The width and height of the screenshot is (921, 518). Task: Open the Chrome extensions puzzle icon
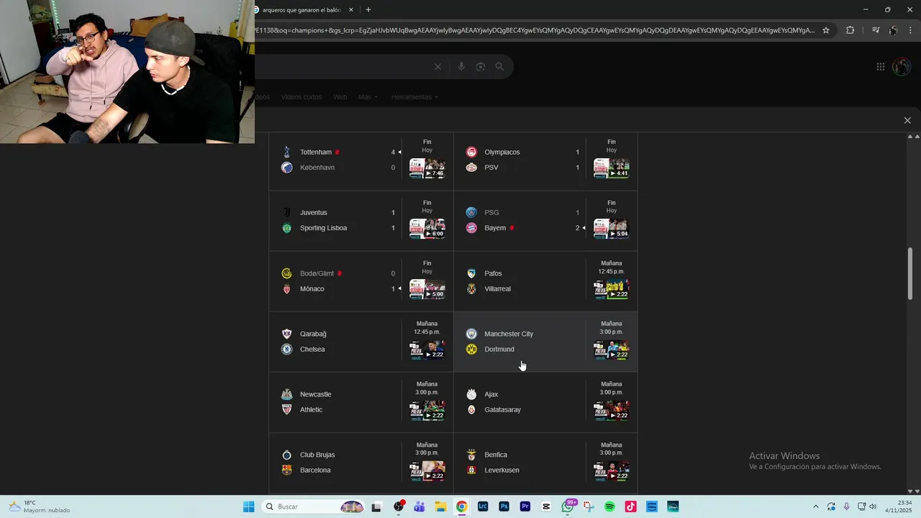pos(850,30)
